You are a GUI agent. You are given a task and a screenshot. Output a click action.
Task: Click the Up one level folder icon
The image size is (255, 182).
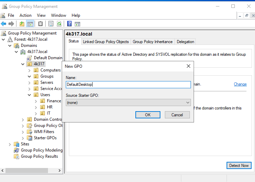pyautogui.click(x=22, y=24)
